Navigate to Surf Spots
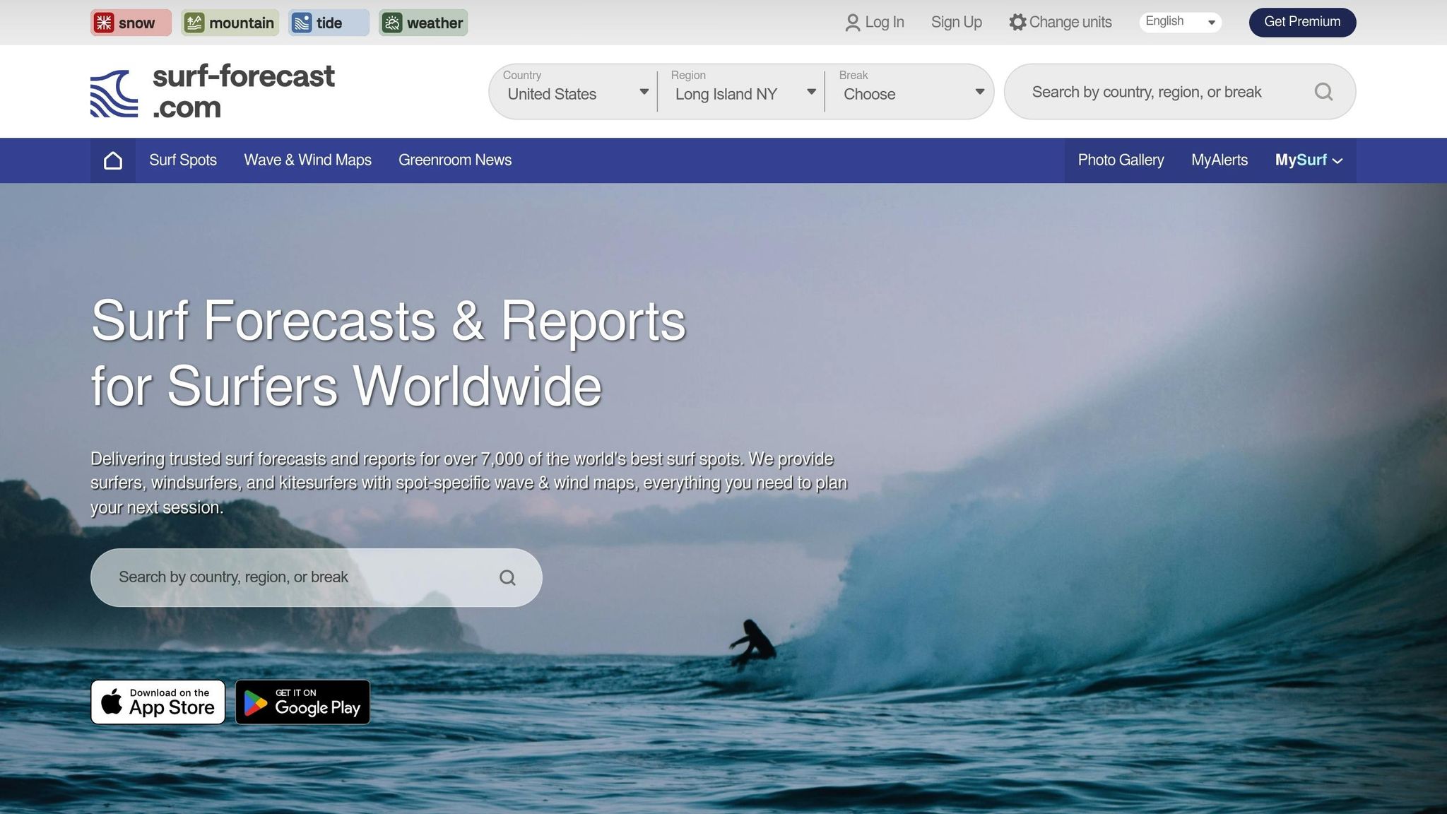Viewport: 1447px width, 814px height. click(x=183, y=160)
